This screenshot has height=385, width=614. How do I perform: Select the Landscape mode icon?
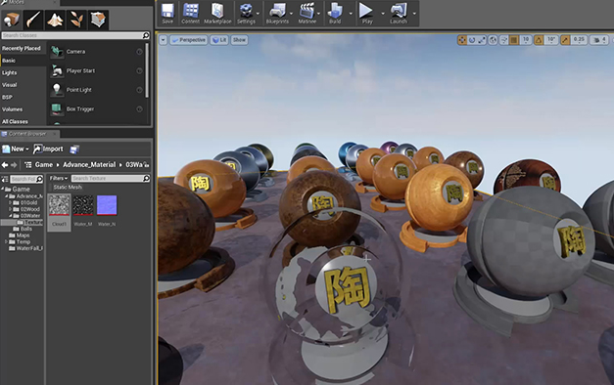pos(55,20)
